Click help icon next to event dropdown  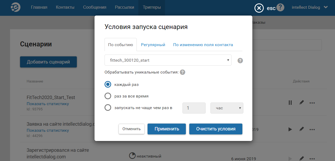240,61
